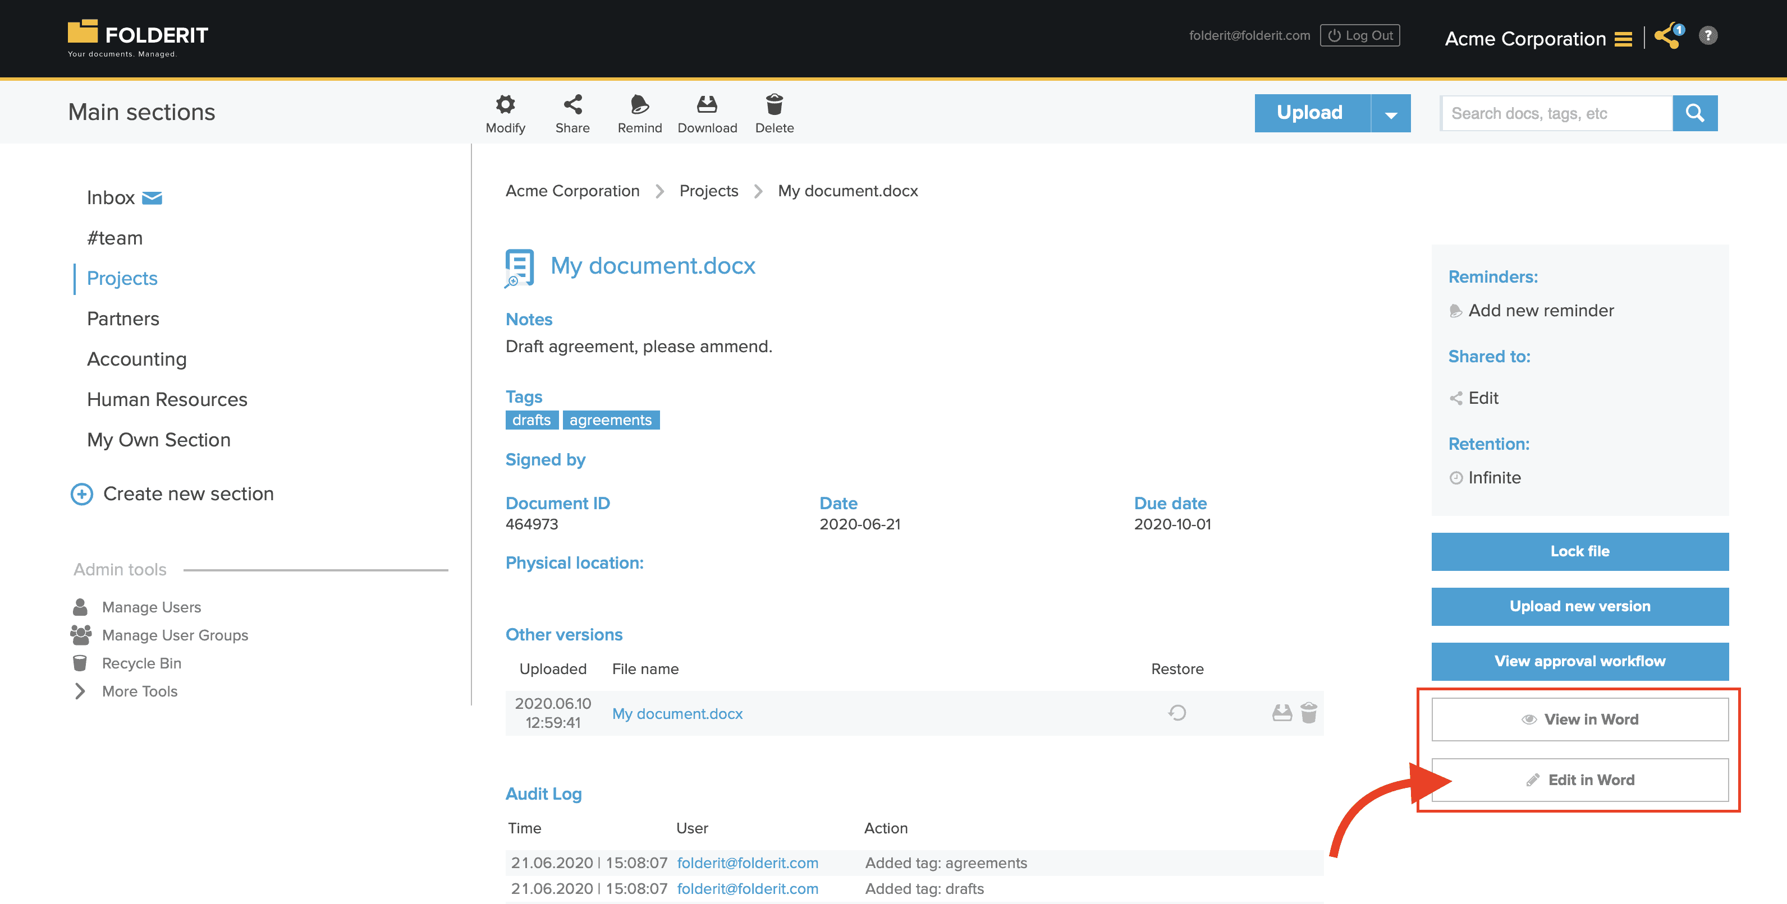The height and width of the screenshot is (904, 1787).
Task: Click Upload new version button
Action: [x=1579, y=604]
